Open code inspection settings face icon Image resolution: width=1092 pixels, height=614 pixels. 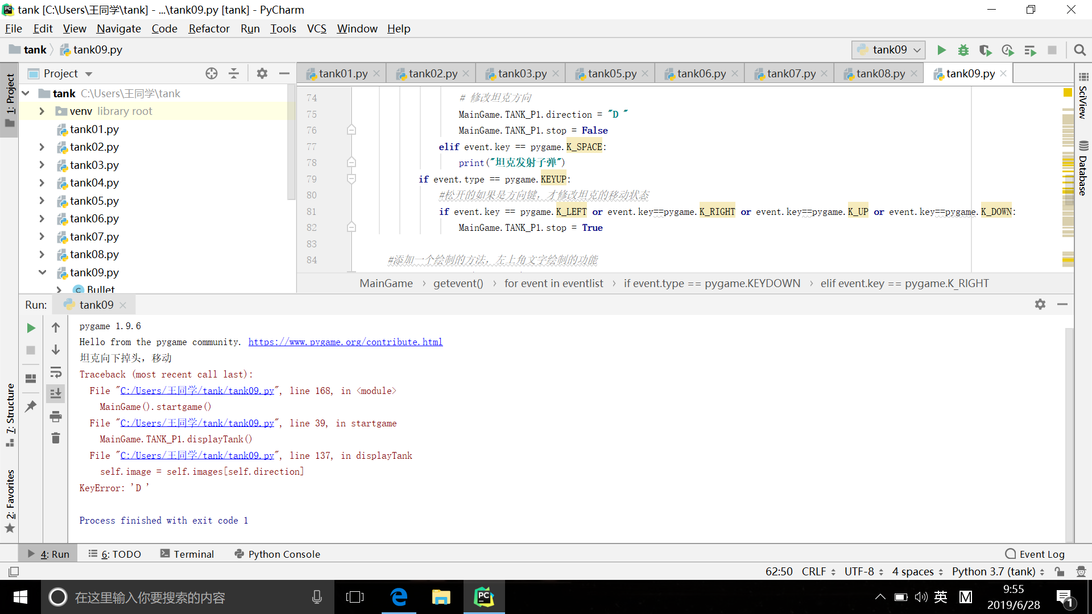1081,571
